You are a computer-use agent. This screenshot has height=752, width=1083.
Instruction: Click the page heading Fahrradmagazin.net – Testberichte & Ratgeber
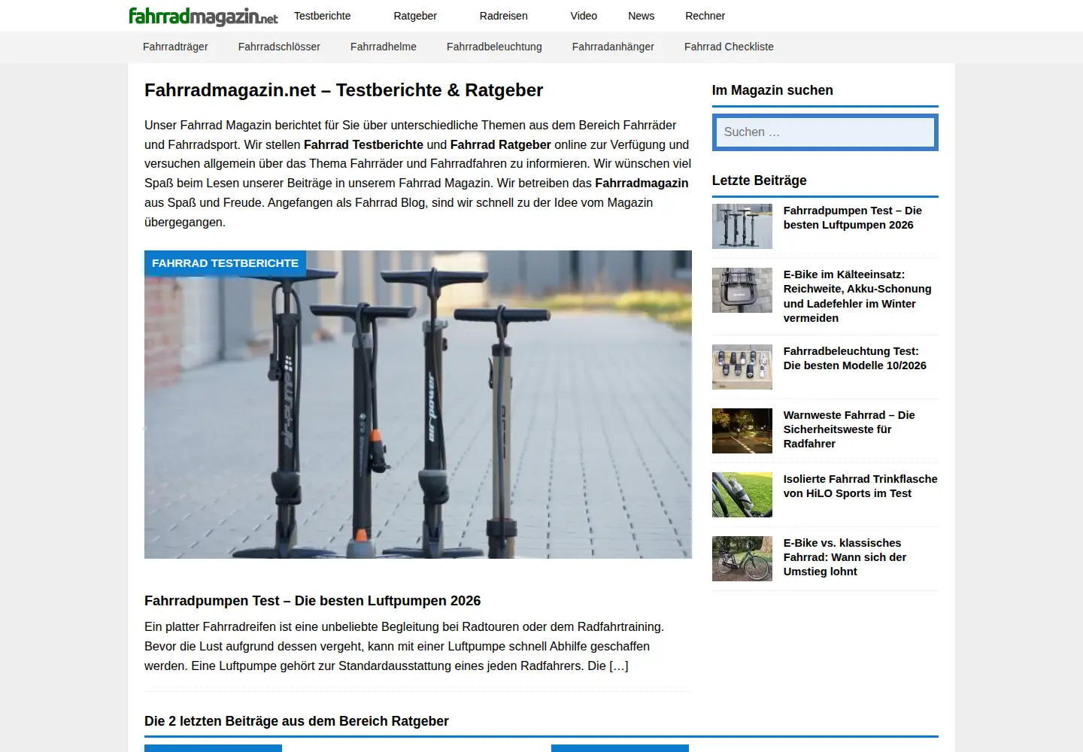344,90
